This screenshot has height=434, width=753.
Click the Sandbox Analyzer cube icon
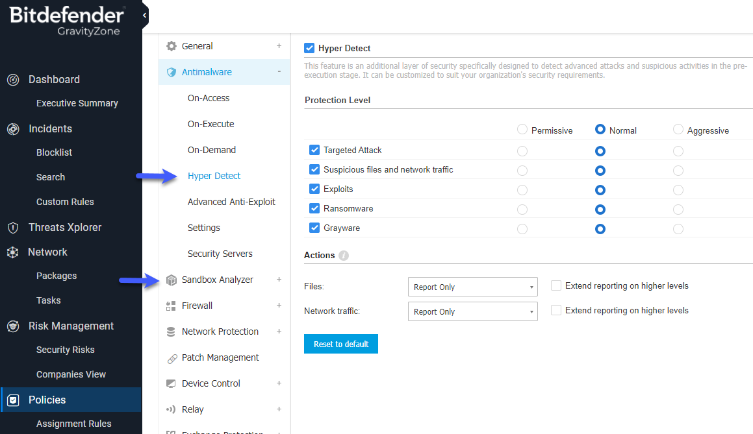coord(172,280)
